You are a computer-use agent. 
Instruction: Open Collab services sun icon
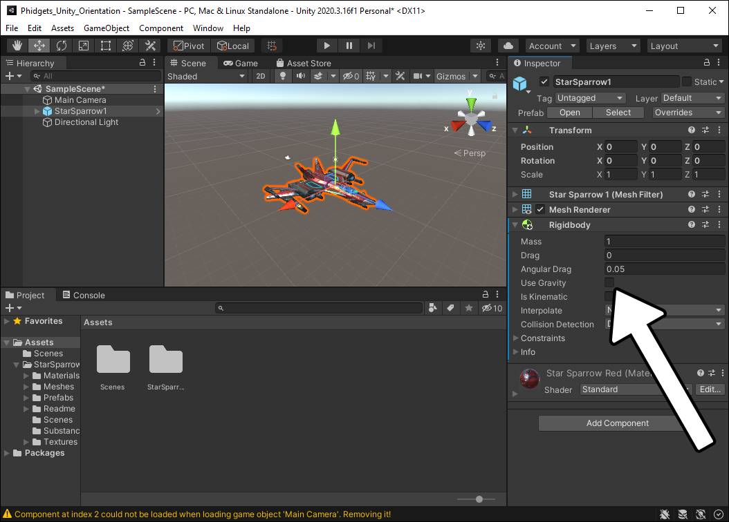481,46
